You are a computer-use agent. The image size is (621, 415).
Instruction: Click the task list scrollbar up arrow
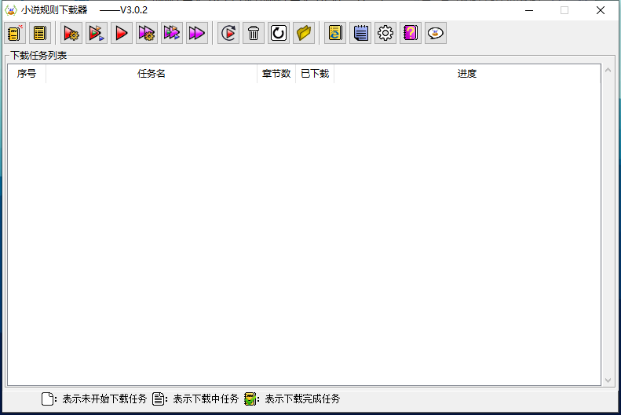click(x=608, y=70)
